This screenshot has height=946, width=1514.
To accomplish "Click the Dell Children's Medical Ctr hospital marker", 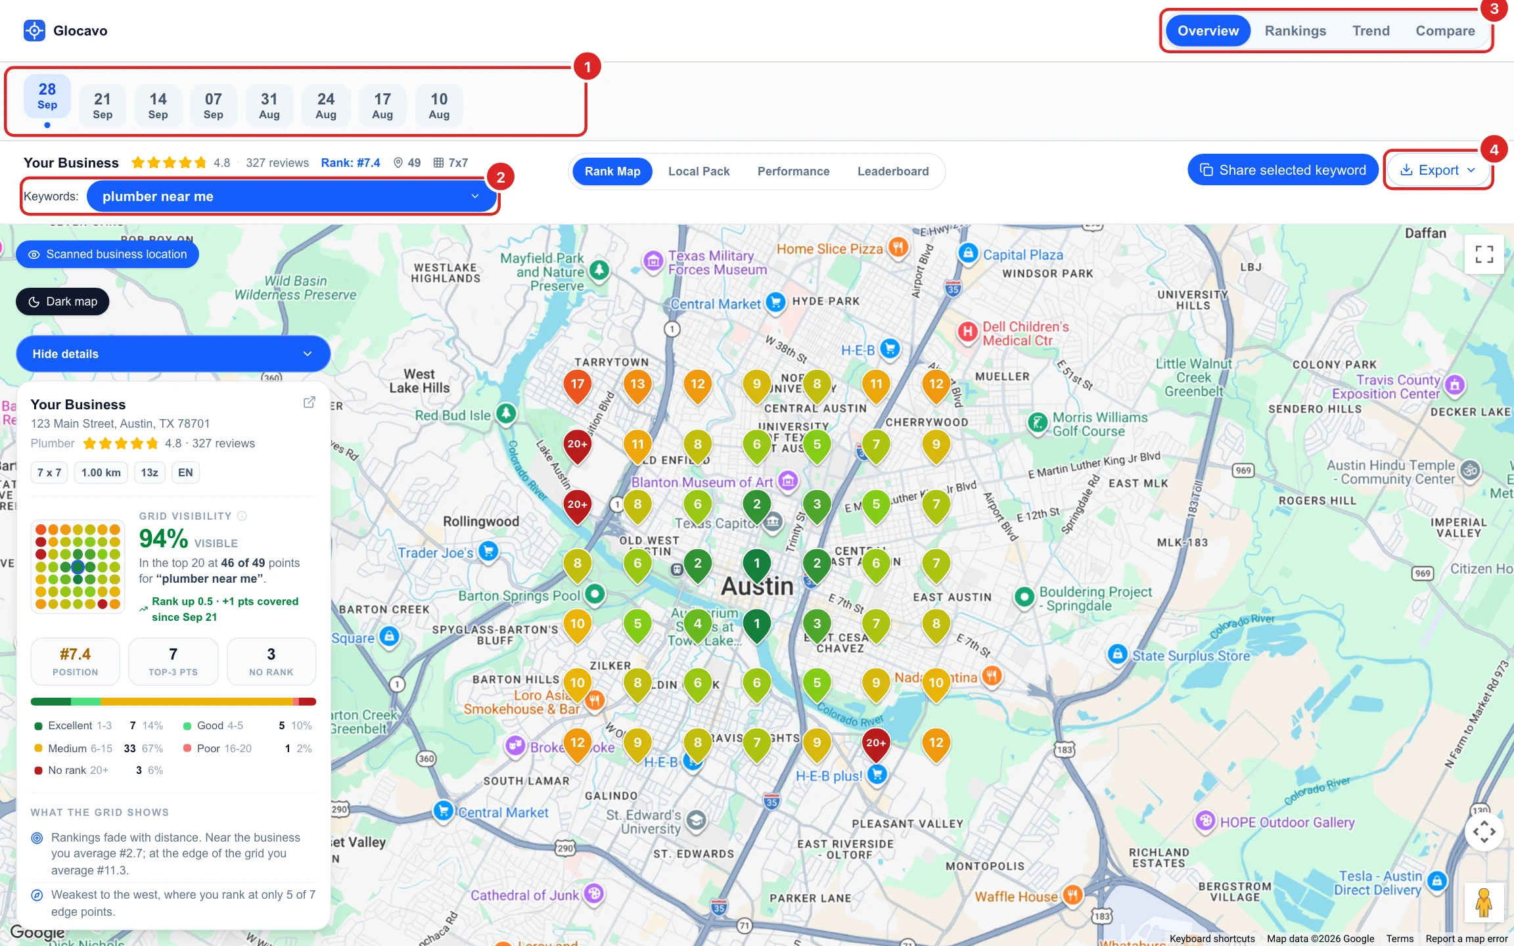I will [x=967, y=332].
